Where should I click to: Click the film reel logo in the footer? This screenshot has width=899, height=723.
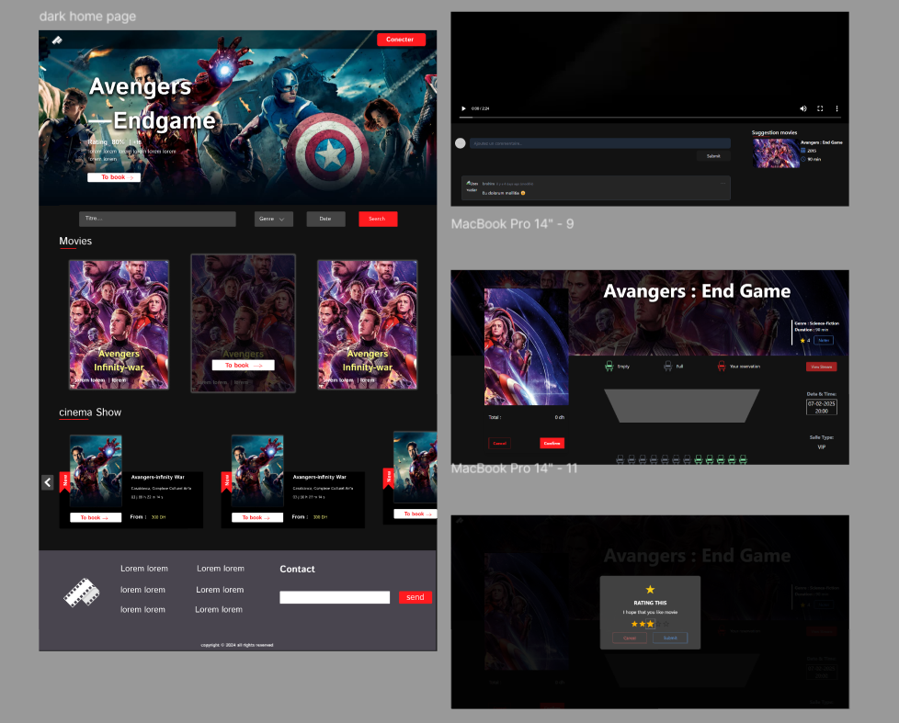point(82,593)
